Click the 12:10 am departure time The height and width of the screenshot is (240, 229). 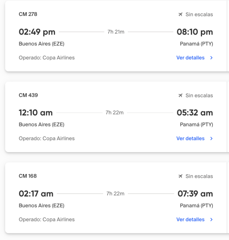click(x=36, y=113)
